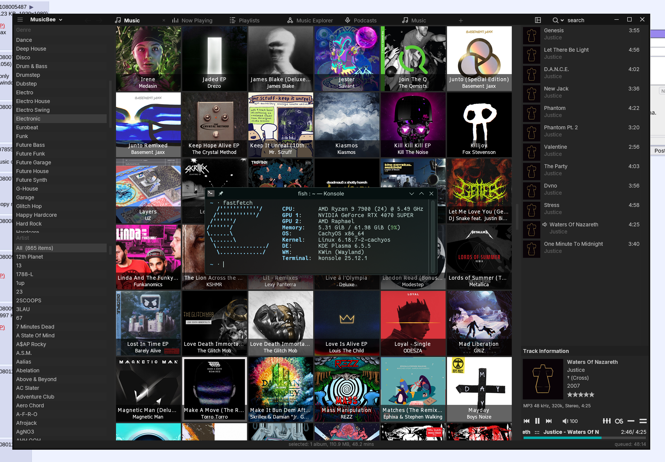Viewport: 665px width, 462px height.
Task: Add a new tab with plus icon
Action: [x=461, y=21]
